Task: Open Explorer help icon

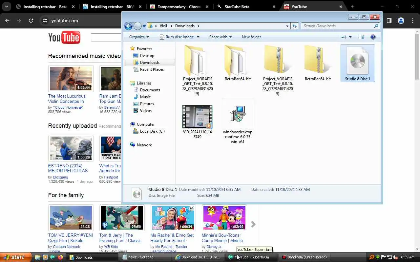Action: tap(373, 37)
